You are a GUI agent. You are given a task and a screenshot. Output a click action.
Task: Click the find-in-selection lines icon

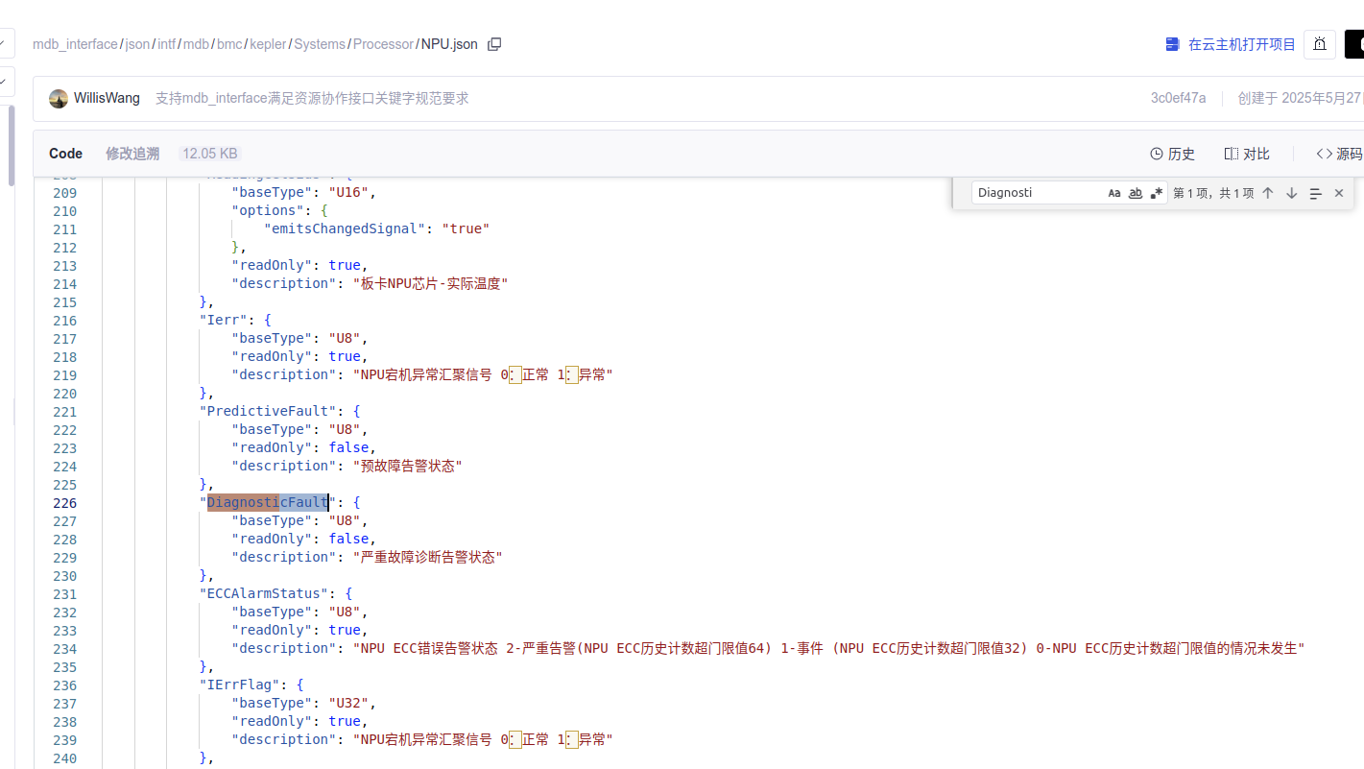1315,193
